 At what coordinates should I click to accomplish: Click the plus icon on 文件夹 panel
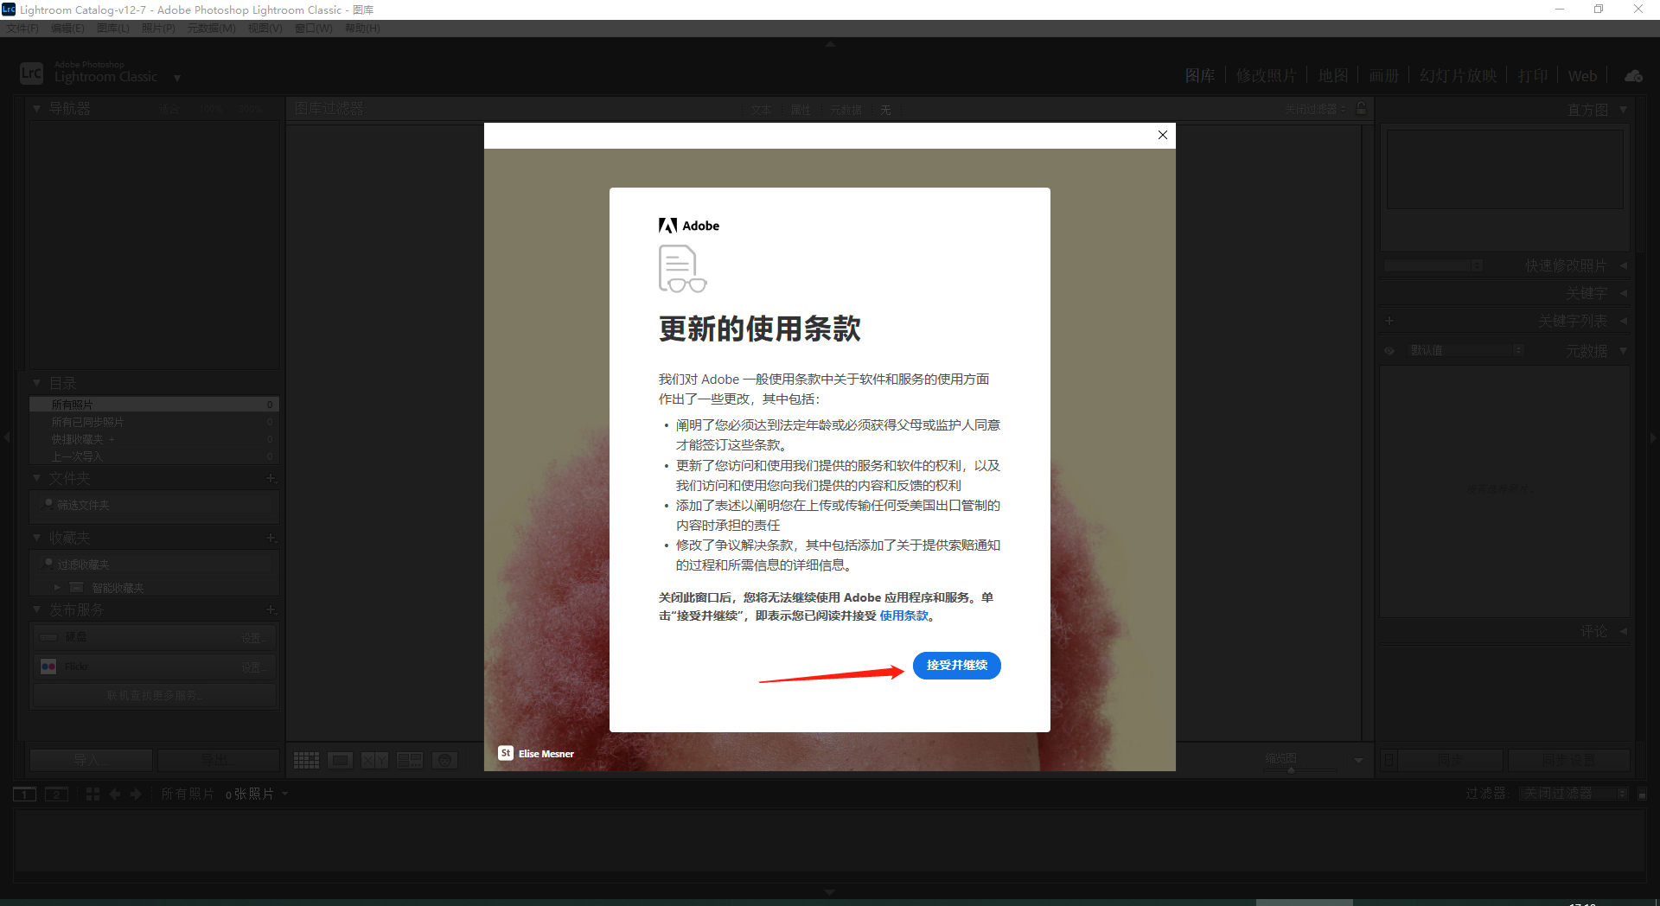click(x=271, y=478)
